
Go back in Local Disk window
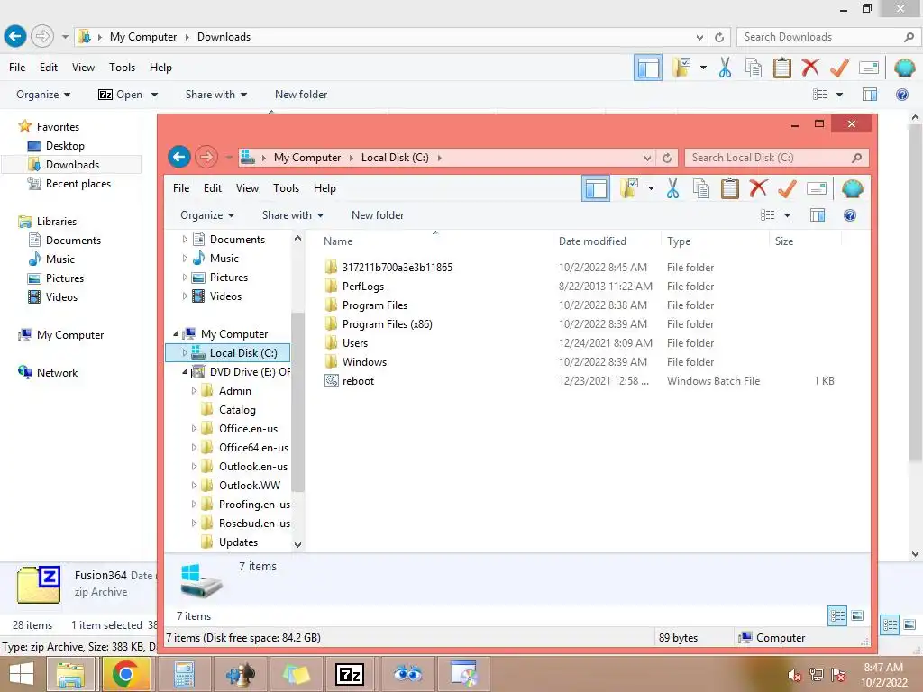coord(179,157)
